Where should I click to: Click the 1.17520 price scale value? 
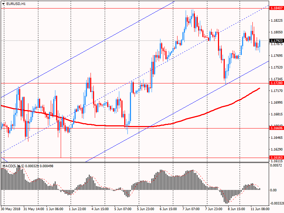pyautogui.click(x=277, y=67)
